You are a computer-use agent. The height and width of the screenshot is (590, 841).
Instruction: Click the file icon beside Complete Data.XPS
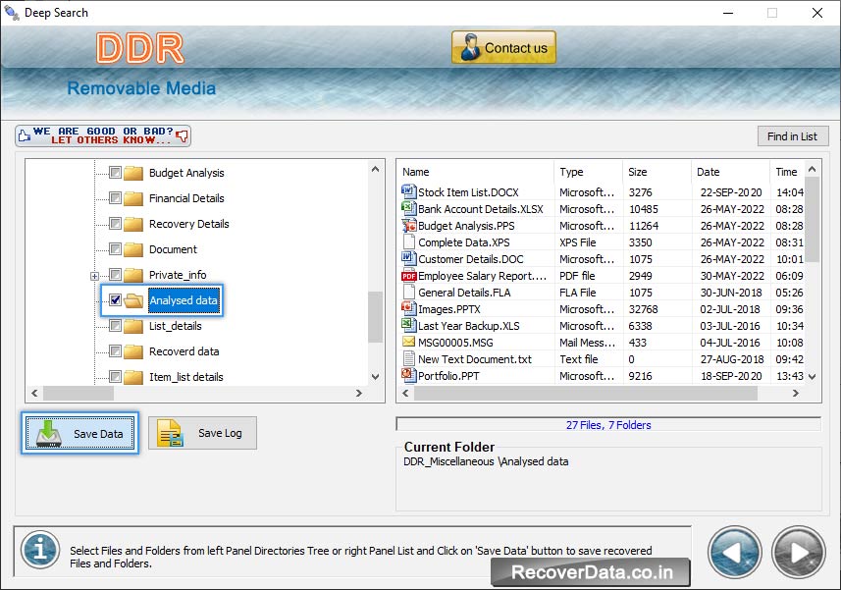408,241
